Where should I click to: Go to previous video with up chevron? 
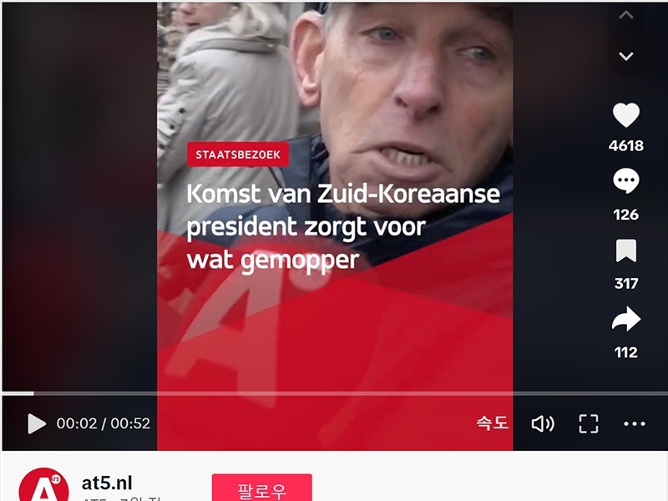(625, 15)
